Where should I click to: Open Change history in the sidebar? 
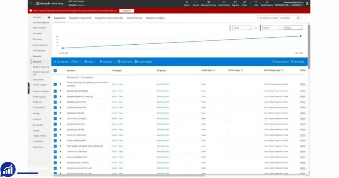[39, 136]
